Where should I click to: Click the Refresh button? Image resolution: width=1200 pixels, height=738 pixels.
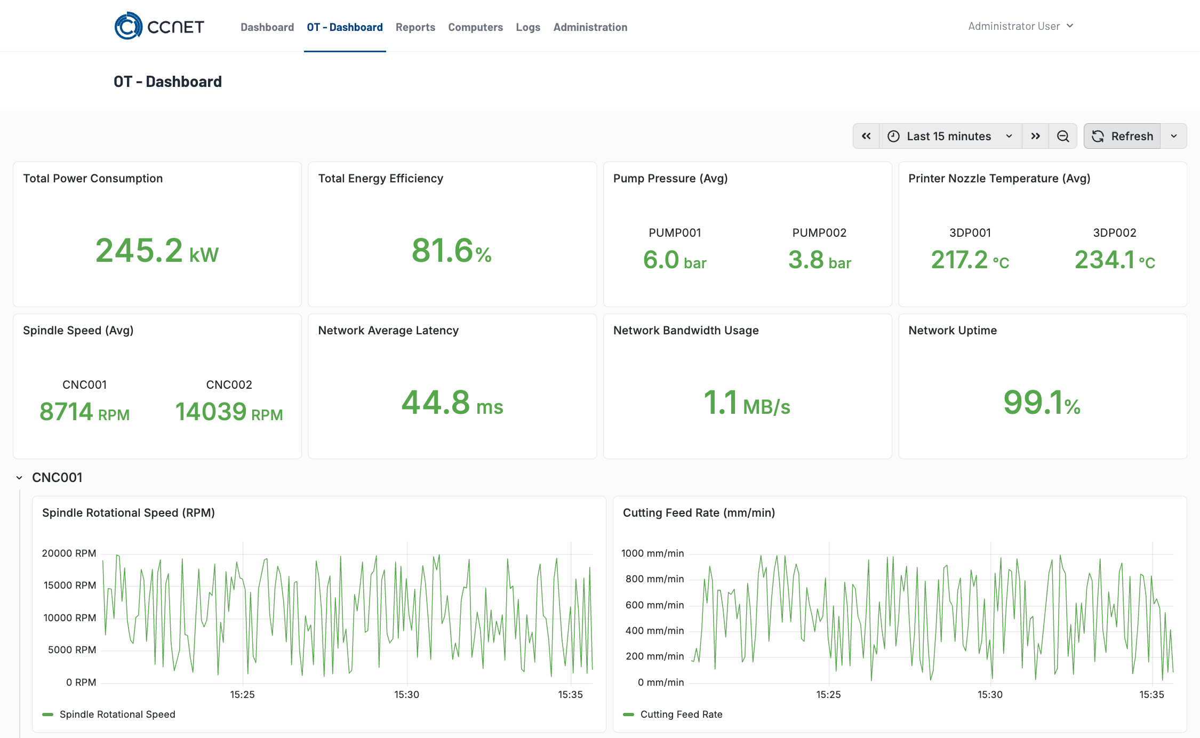tap(1122, 136)
